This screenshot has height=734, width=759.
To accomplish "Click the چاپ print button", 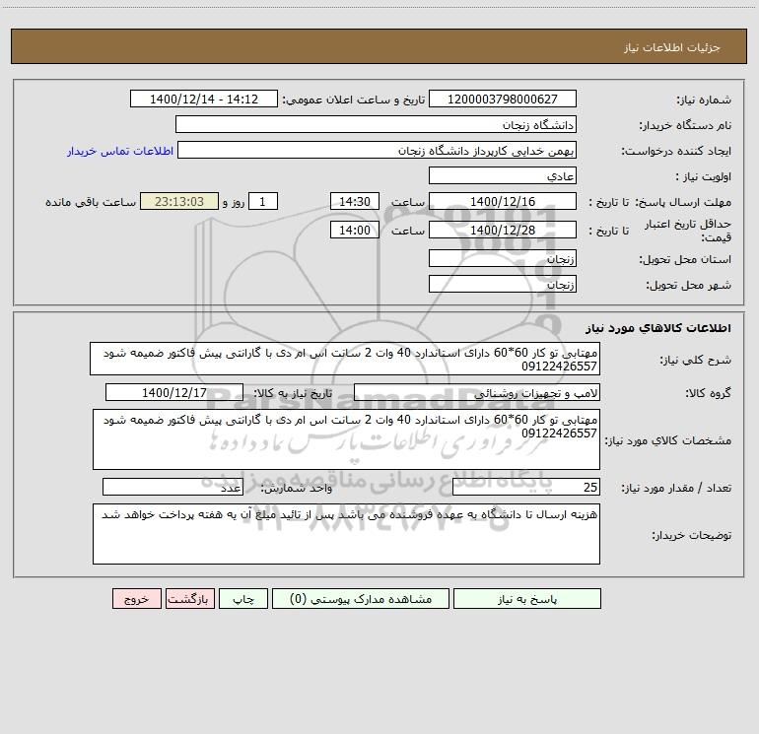I will pyautogui.click(x=243, y=599).
